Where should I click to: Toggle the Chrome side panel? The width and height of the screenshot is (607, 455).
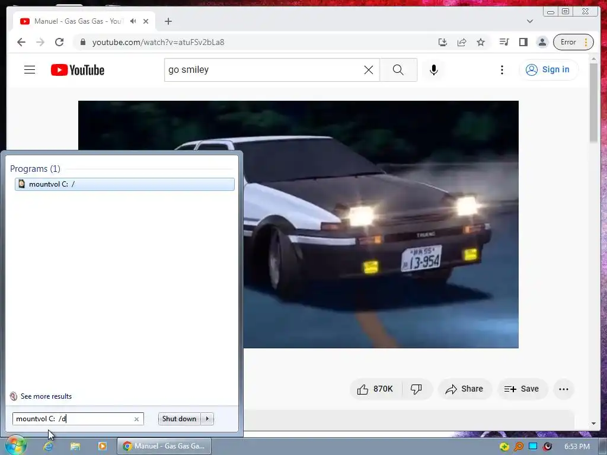(x=523, y=42)
